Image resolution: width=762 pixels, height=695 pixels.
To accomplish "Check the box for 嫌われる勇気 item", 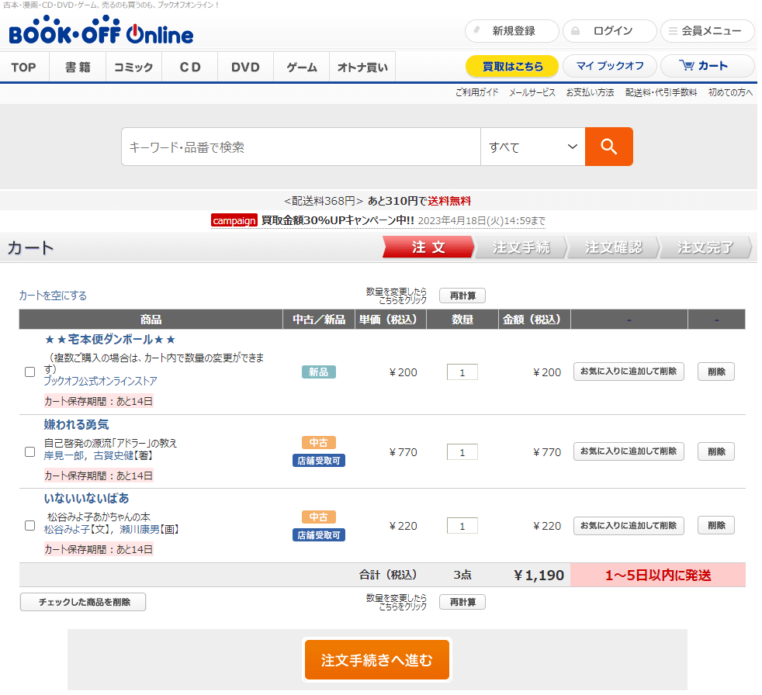I will (x=30, y=451).
